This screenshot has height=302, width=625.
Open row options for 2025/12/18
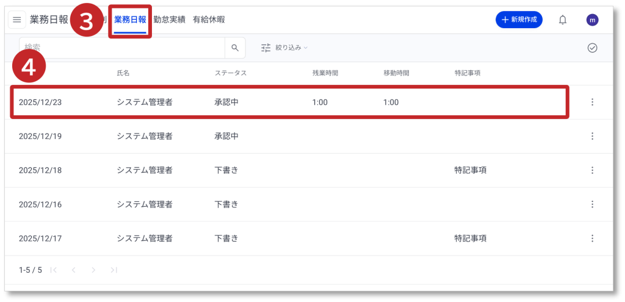click(592, 170)
